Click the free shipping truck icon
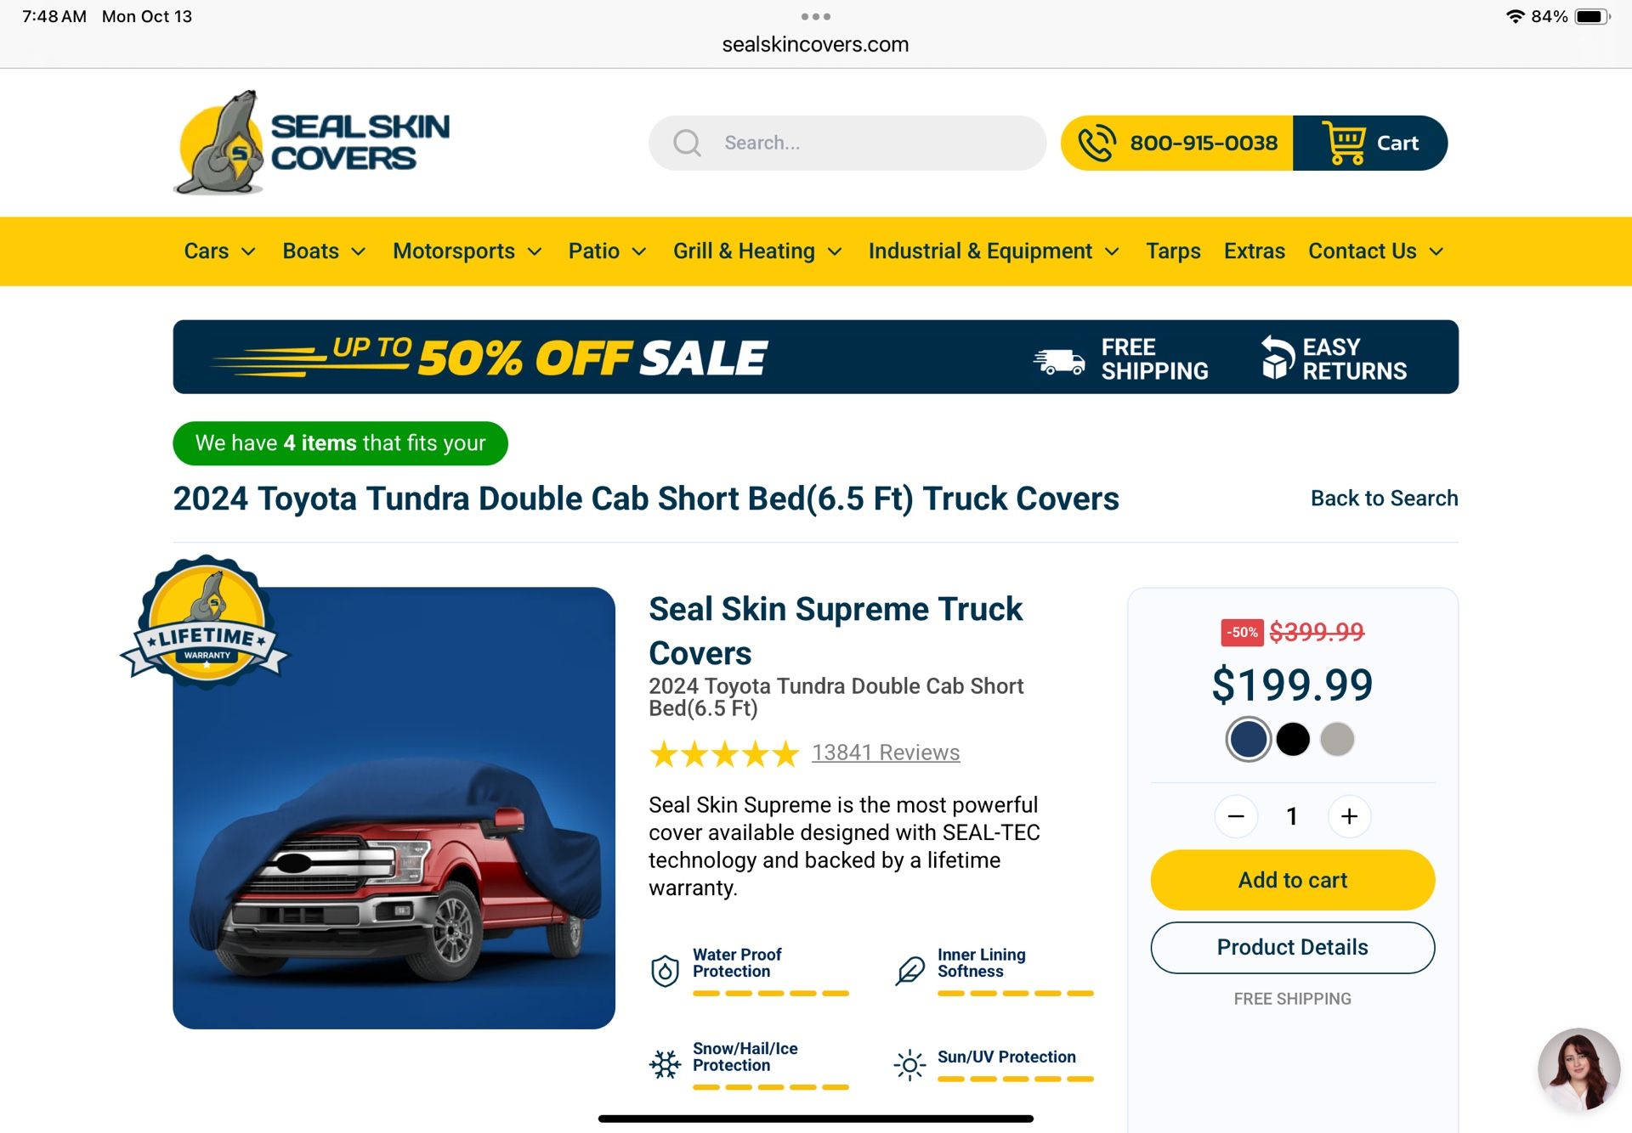The image size is (1632, 1133). click(1059, 360)
